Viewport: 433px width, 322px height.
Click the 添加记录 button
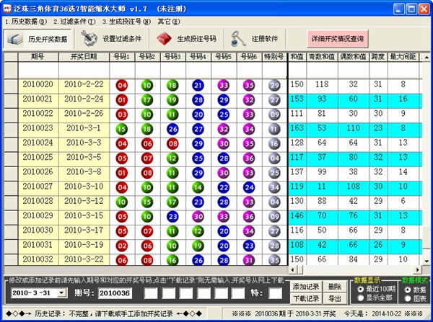(305, 287)
